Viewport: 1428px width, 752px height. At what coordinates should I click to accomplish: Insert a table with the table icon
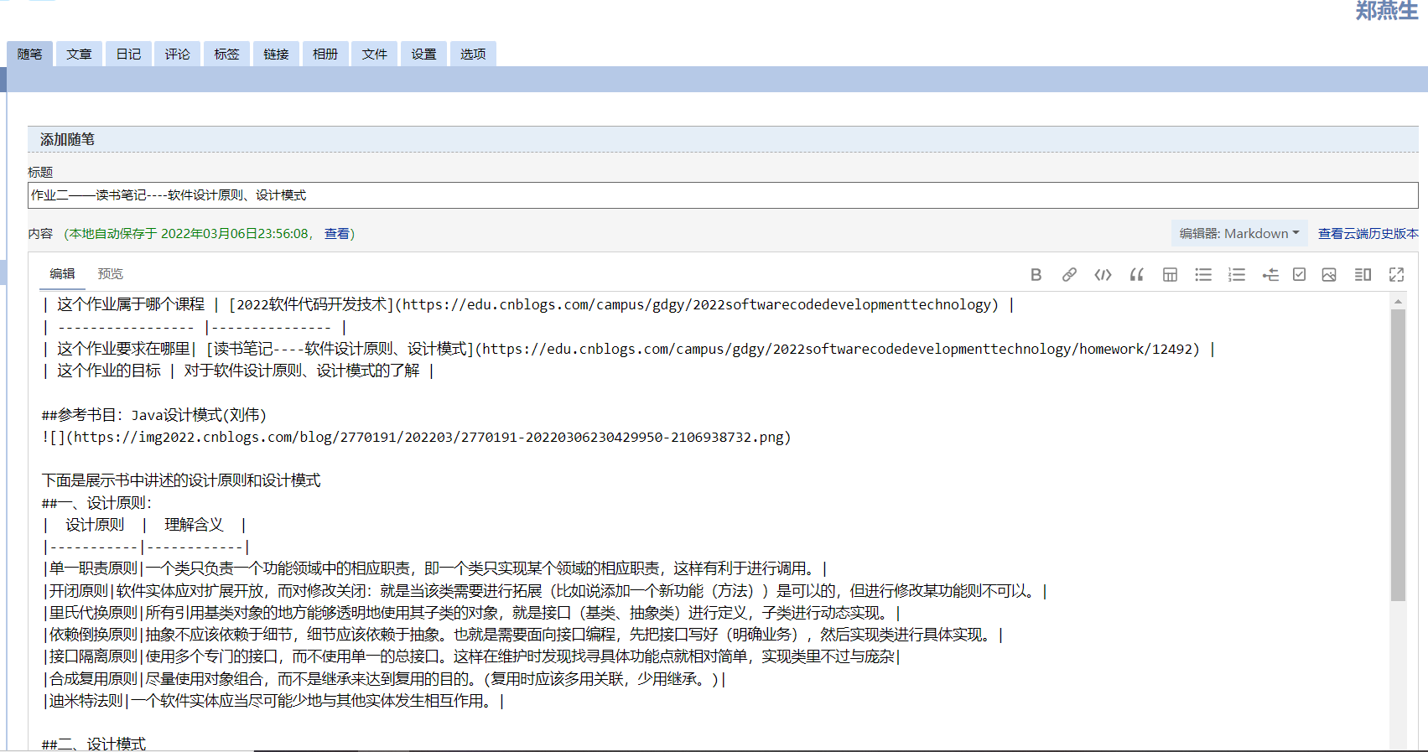point(1170,275)
